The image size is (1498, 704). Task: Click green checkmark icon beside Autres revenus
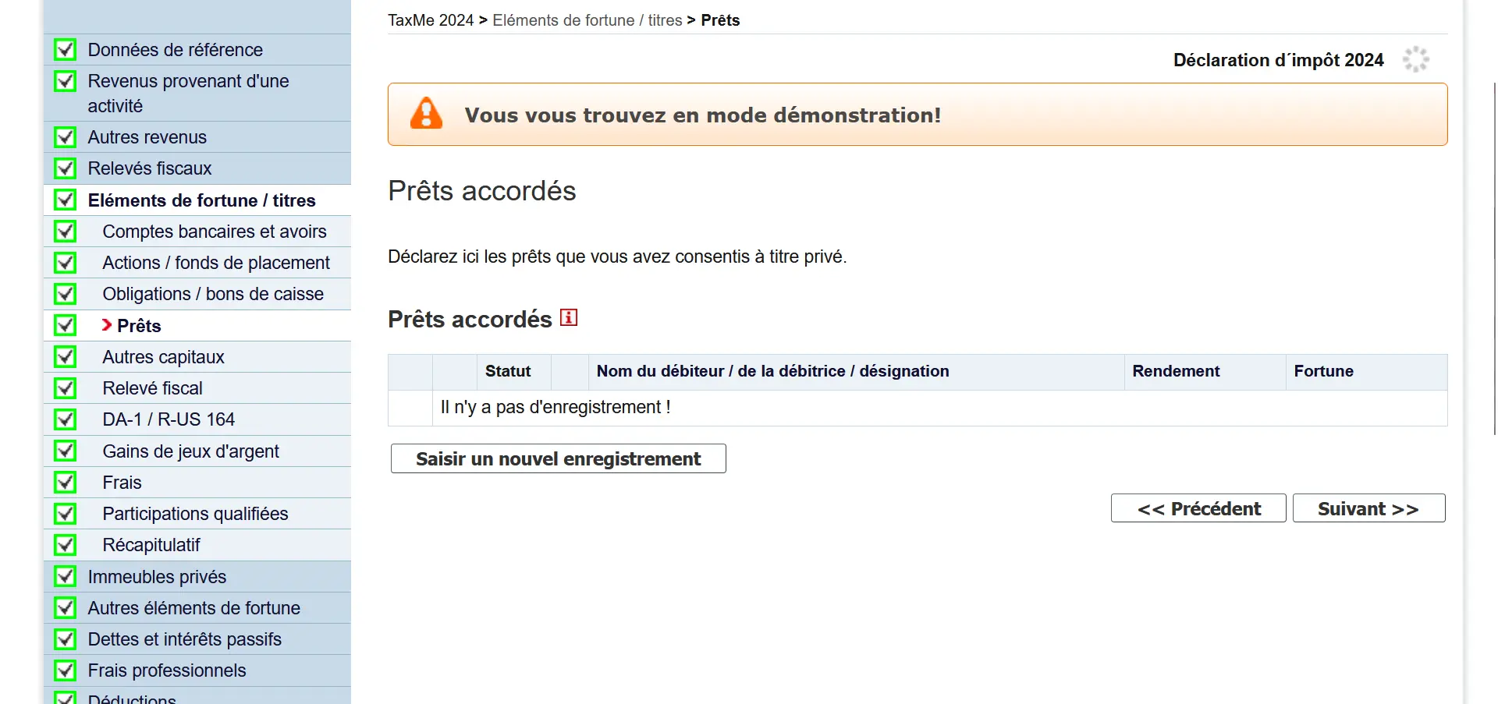pos(66,137)
